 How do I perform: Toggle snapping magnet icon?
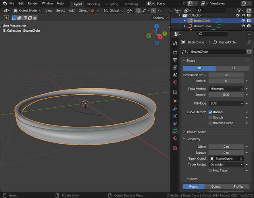point(138,11)
